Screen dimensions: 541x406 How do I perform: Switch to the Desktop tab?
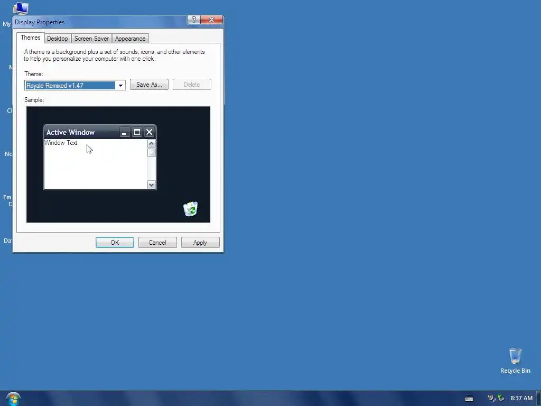(x=57, y=39)
